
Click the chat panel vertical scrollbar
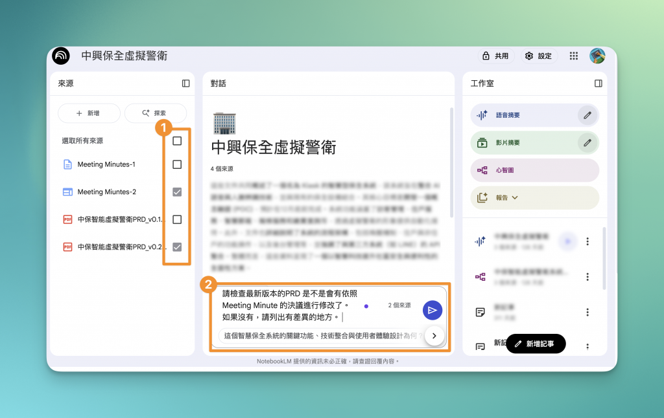451,162
